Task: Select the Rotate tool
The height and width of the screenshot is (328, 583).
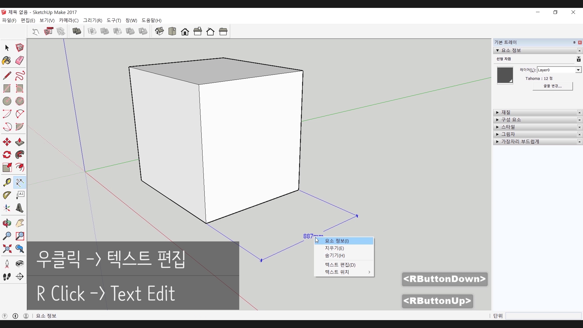Action: pyautogui.click(x=7, y=155)
